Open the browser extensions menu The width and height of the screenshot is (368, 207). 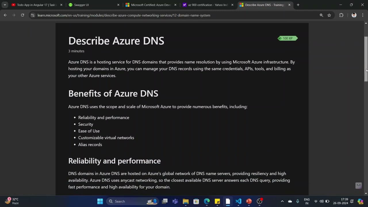pos(341,15)
